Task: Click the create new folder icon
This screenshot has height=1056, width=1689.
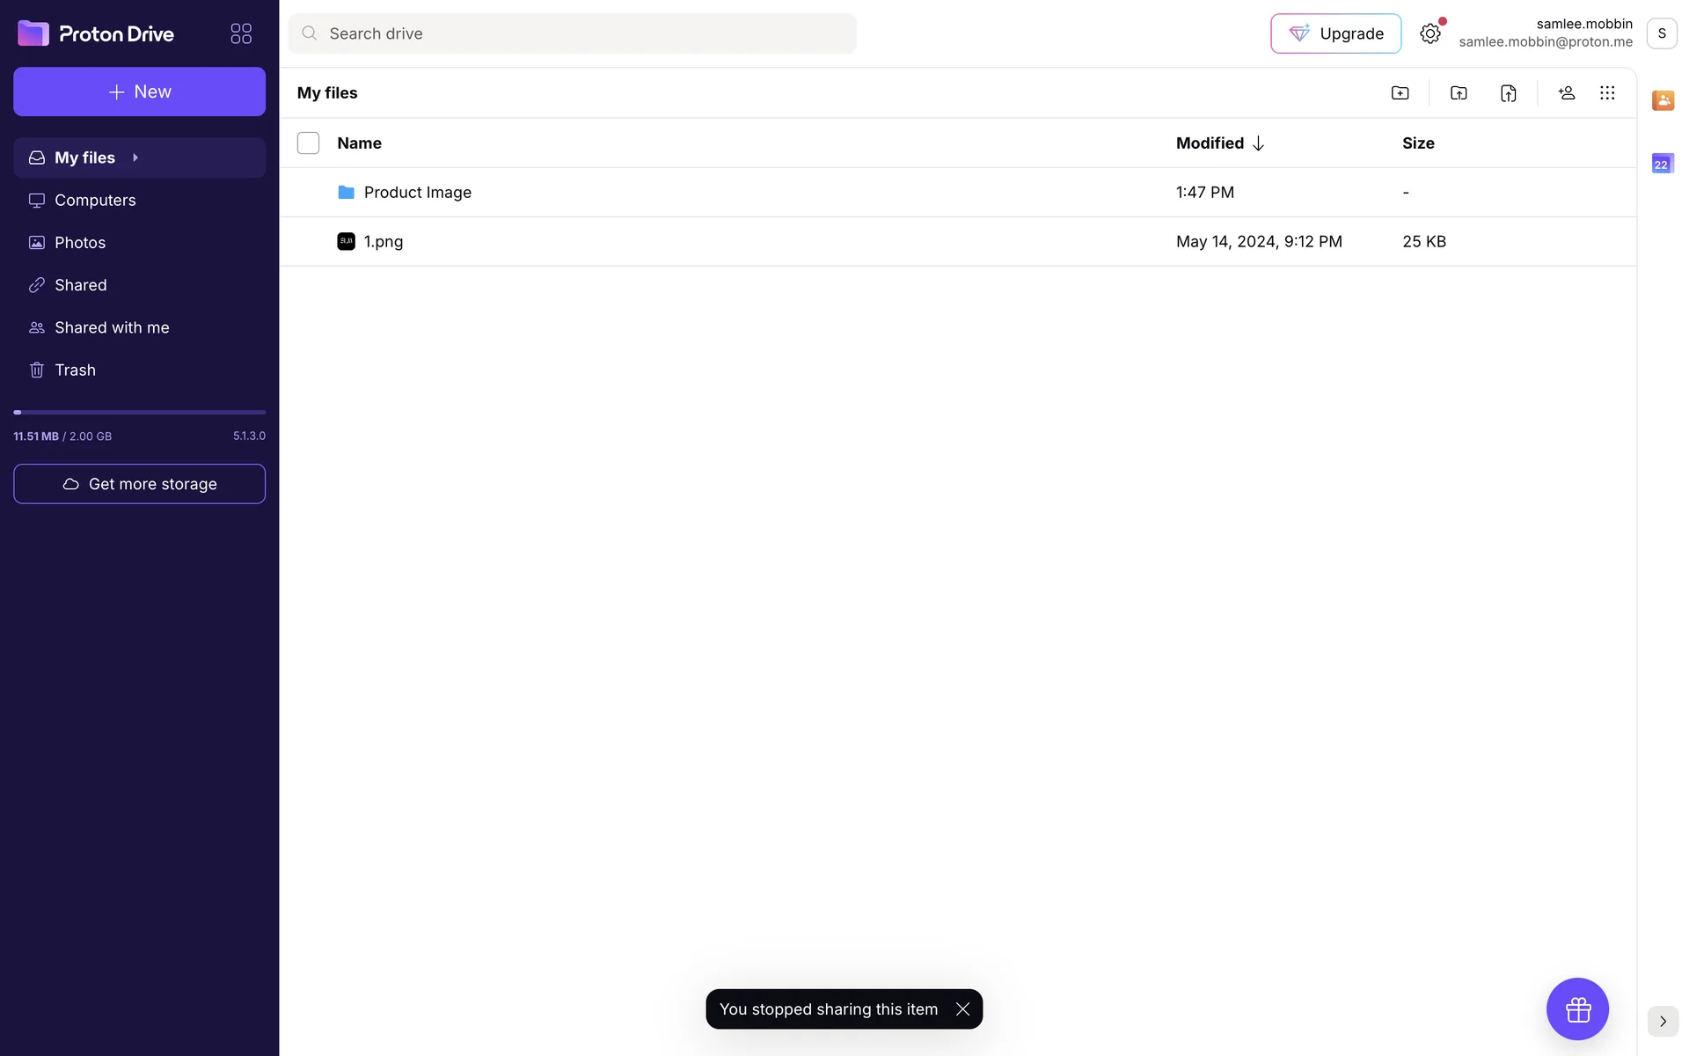Action: (x=1400, y=93)
